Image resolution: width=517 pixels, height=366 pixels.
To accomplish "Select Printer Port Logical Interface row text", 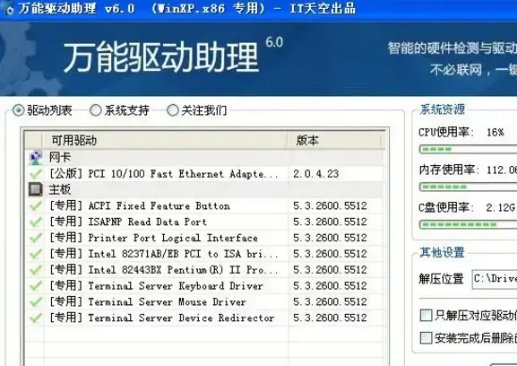I will tap(153, 238).
